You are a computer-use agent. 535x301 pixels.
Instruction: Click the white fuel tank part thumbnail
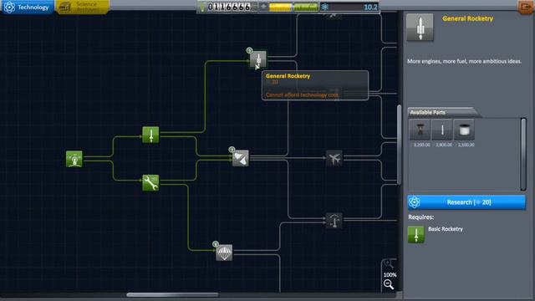point(464,130)
